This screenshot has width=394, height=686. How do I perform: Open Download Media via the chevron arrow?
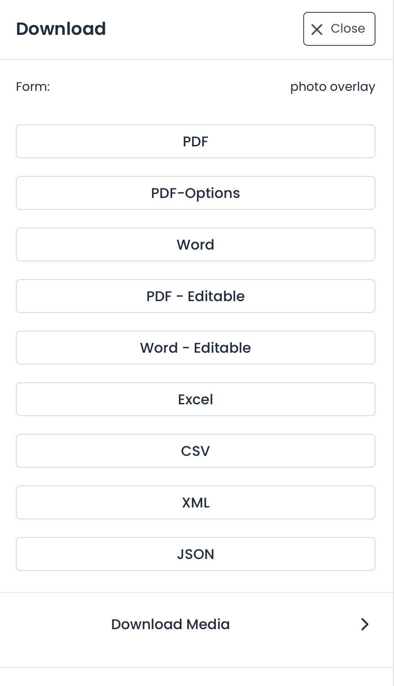364,624
